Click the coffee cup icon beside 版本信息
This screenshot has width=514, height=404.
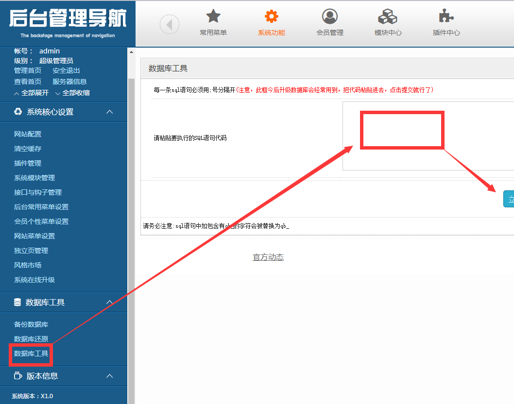click(17, 376)
